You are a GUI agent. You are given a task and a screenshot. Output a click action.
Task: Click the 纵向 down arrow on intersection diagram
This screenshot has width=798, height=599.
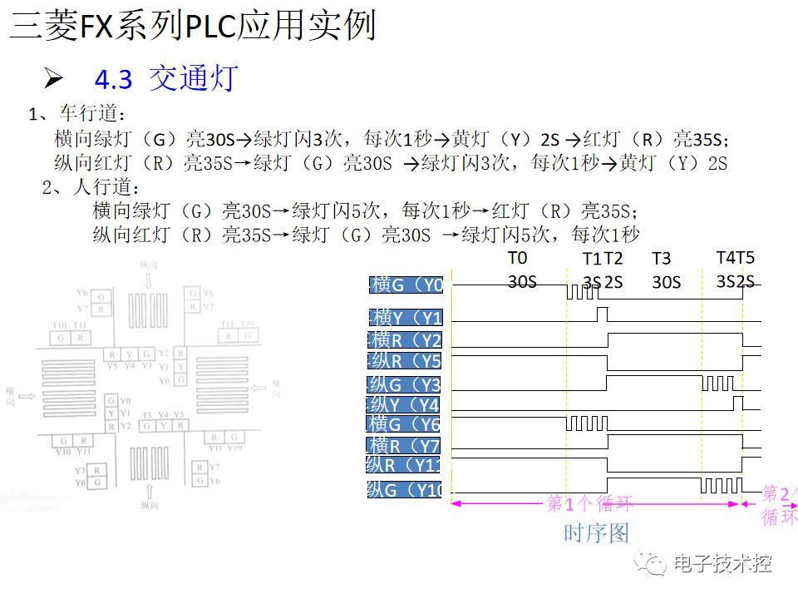point(148,283)
